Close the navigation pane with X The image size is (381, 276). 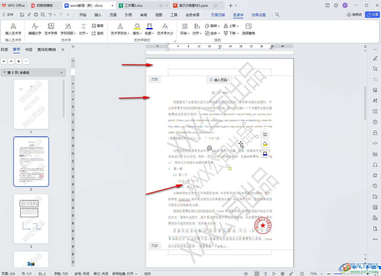[63, 50]
